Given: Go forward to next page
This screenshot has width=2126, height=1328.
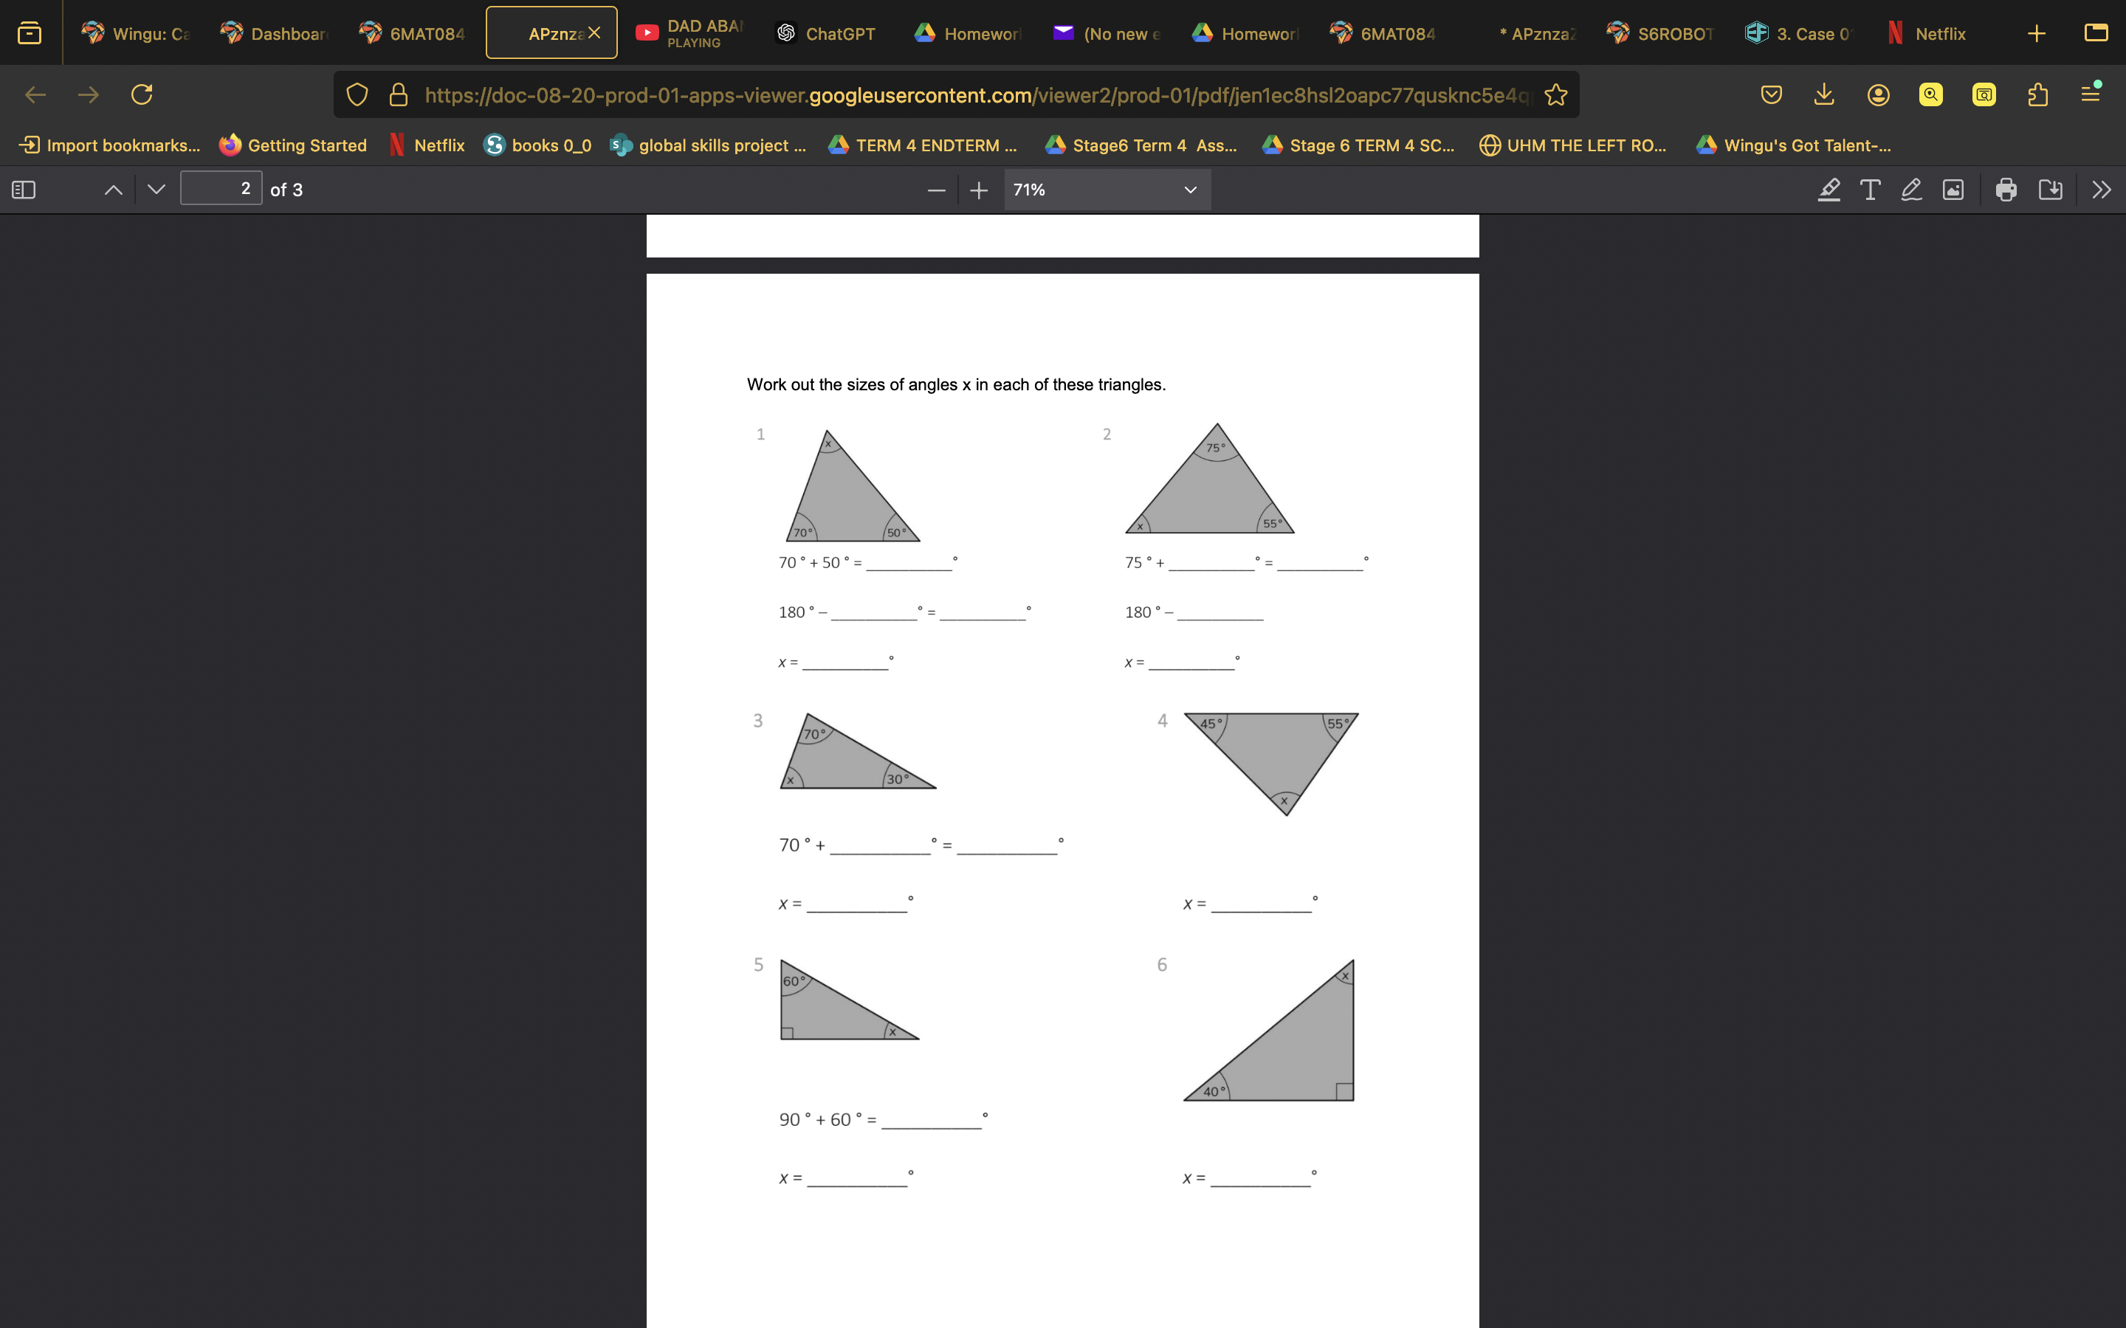Looking at the screenshot, I should pos(88,95).
